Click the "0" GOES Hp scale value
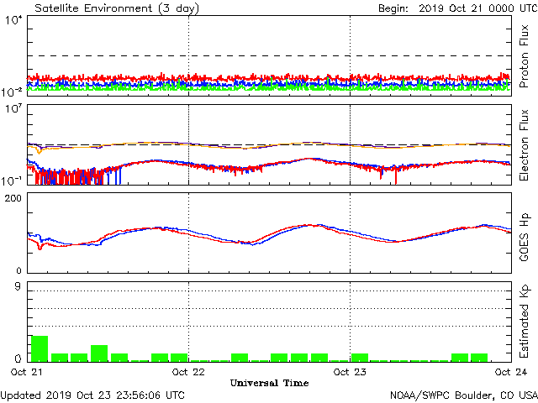The width and height of the screenshot is (538, 403). point(18,270)
